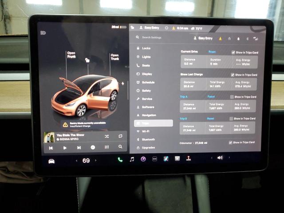284x213 pixels.
Task: Open Easy Entry profile menu in top bar
Action: (x=149, y=28)
